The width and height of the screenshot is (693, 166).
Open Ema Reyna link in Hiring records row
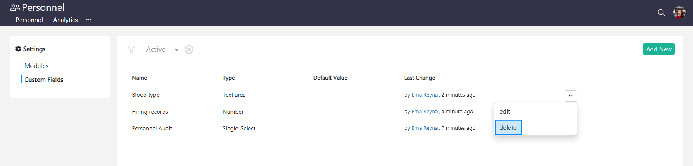tap(425, 112)
